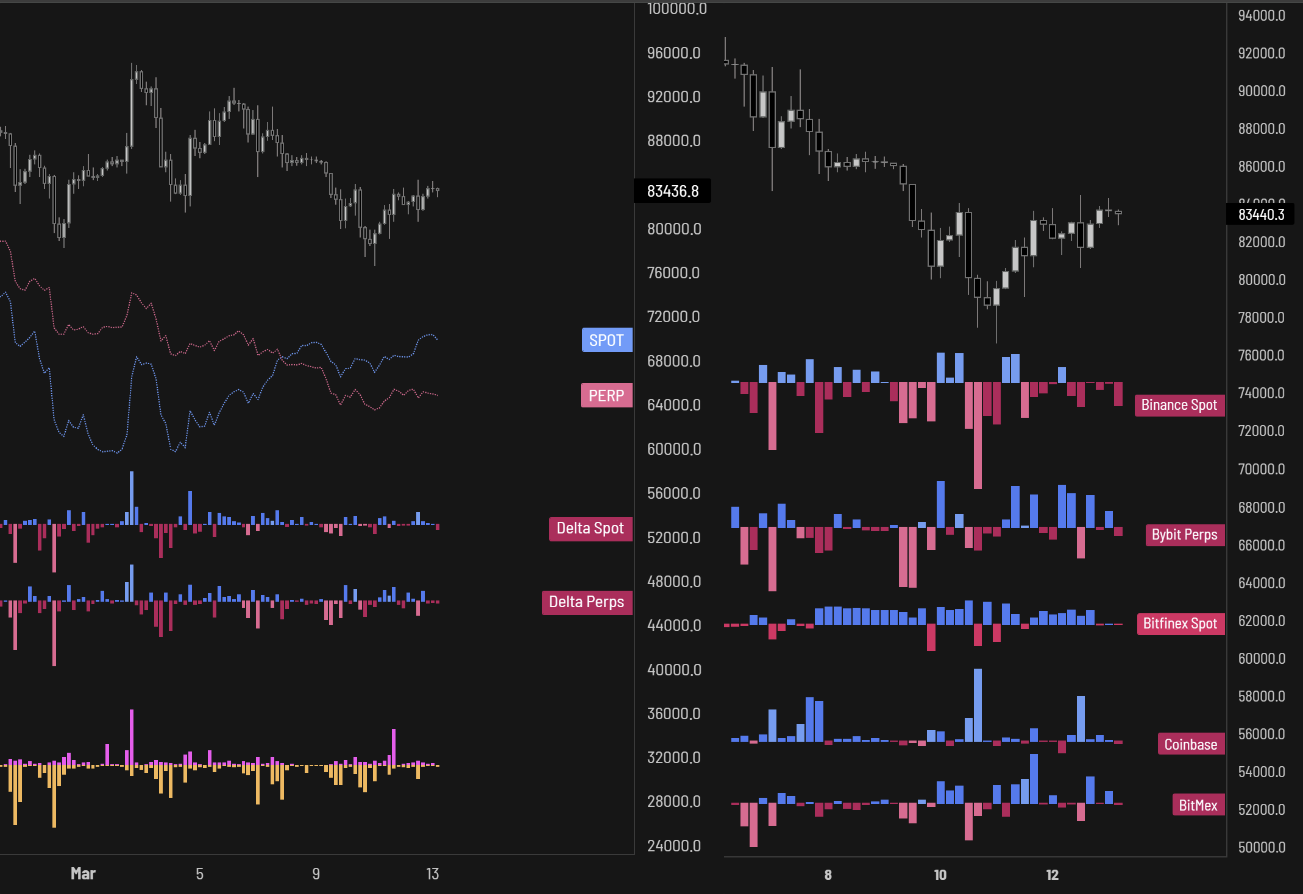
Task: Select the Delta Perps indicator label
Action: (x=586, y=602)
